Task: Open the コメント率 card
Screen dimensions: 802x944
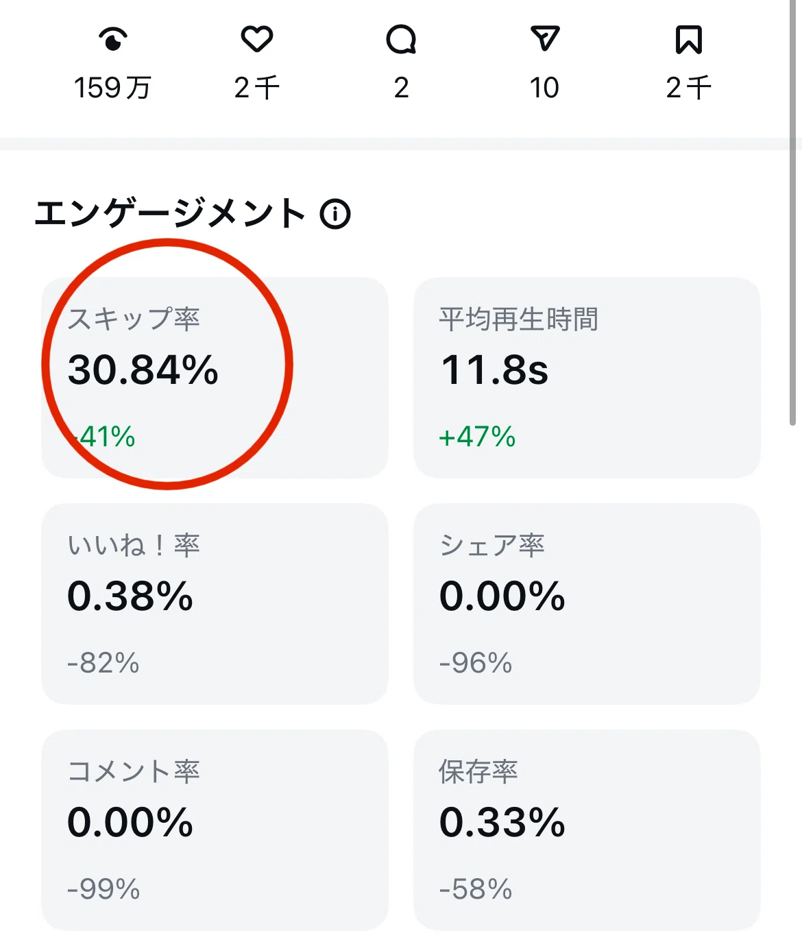Action: tap(215, 830)
